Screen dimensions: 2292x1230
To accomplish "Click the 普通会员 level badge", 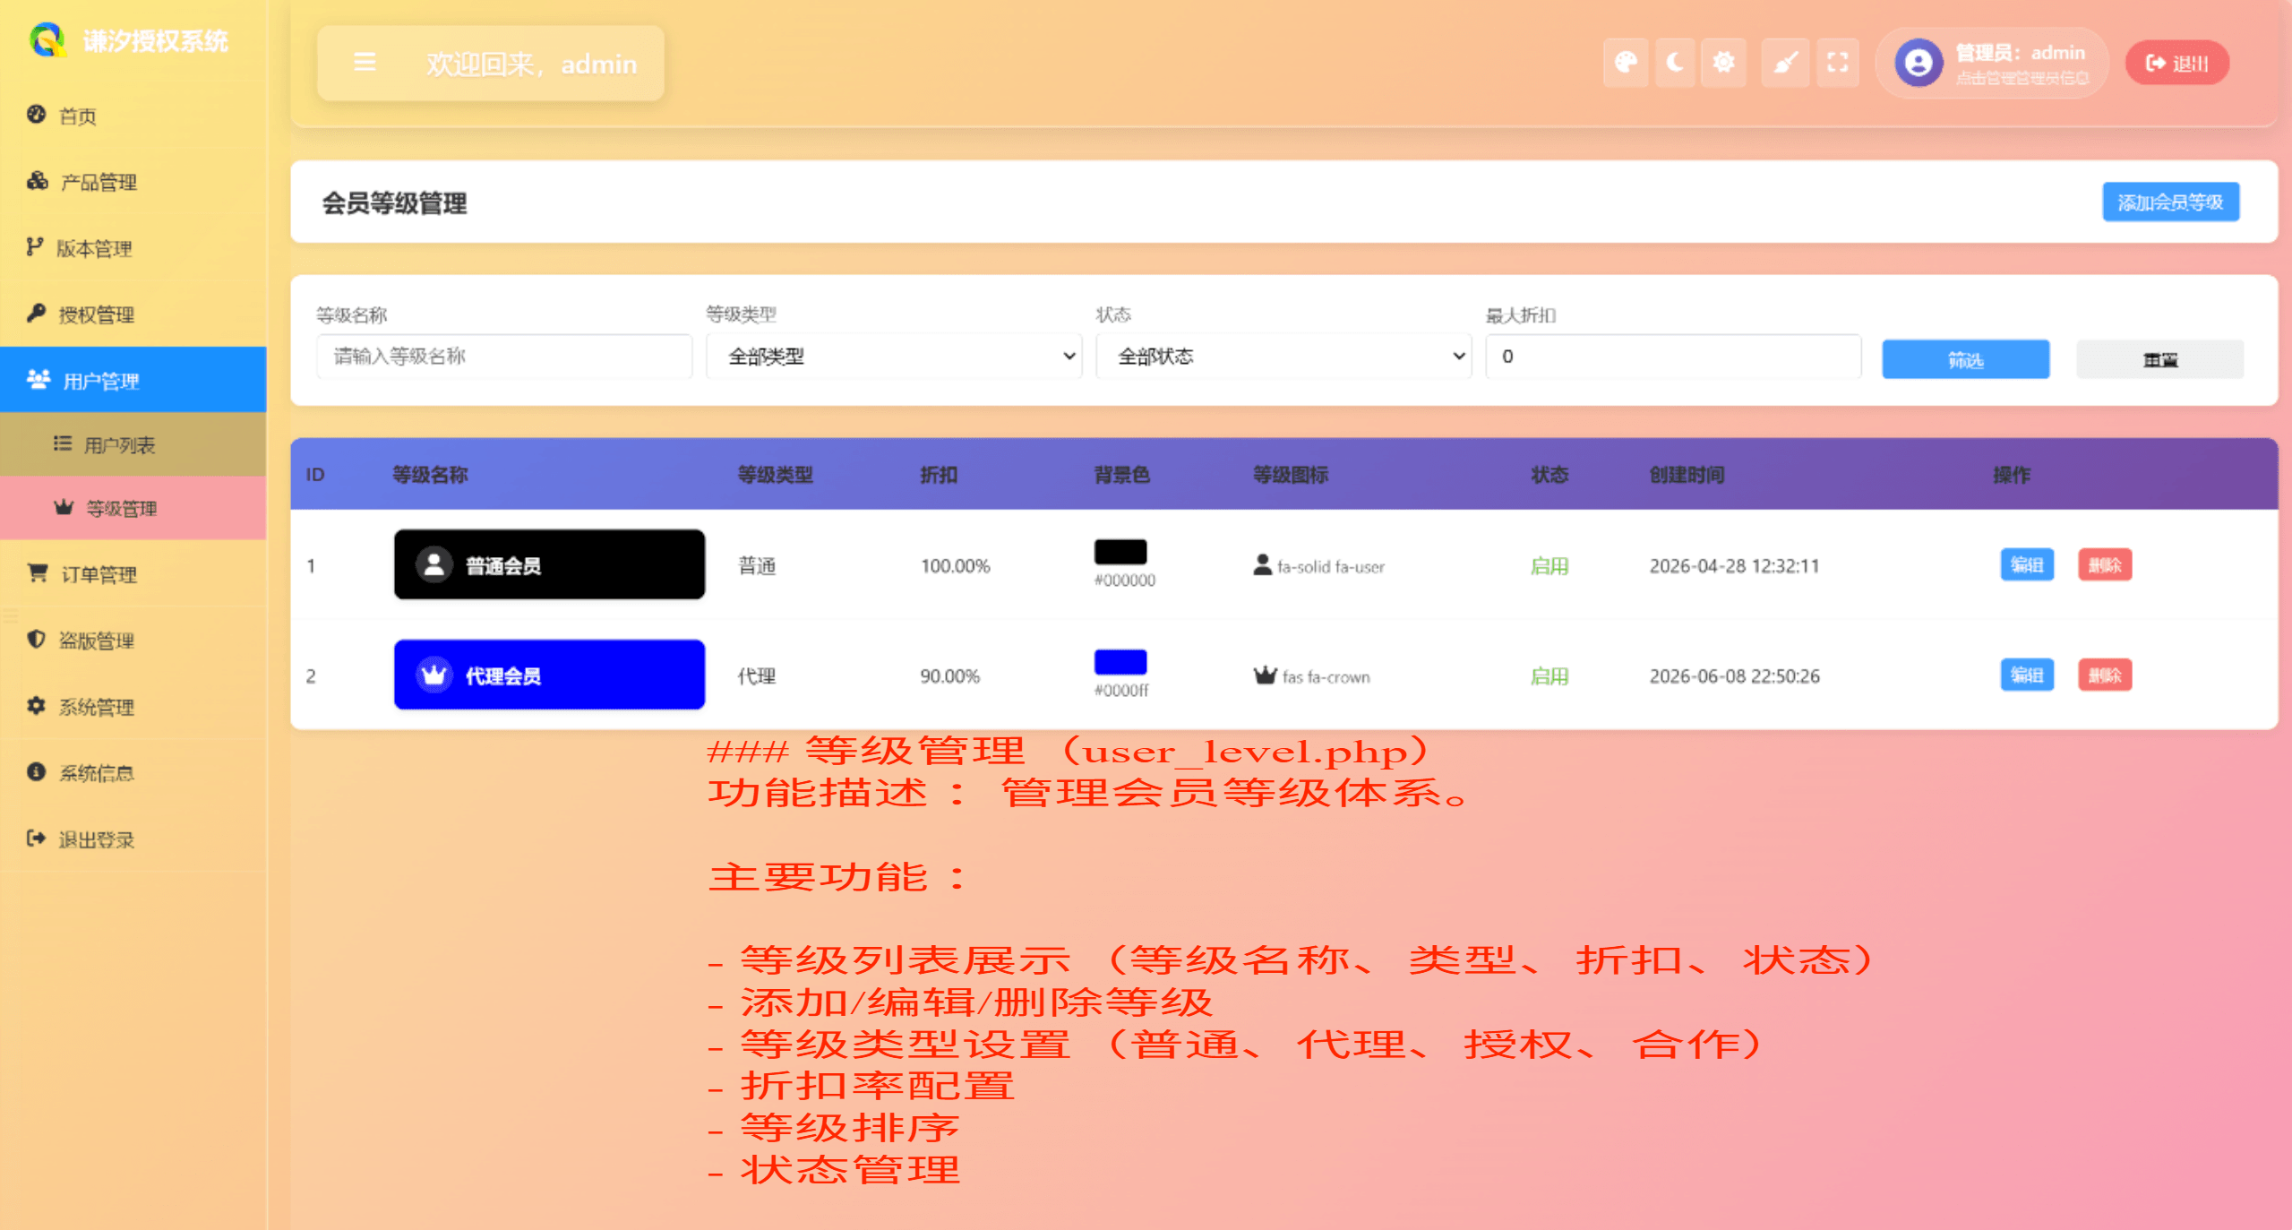I will click(x=549, y=564).
